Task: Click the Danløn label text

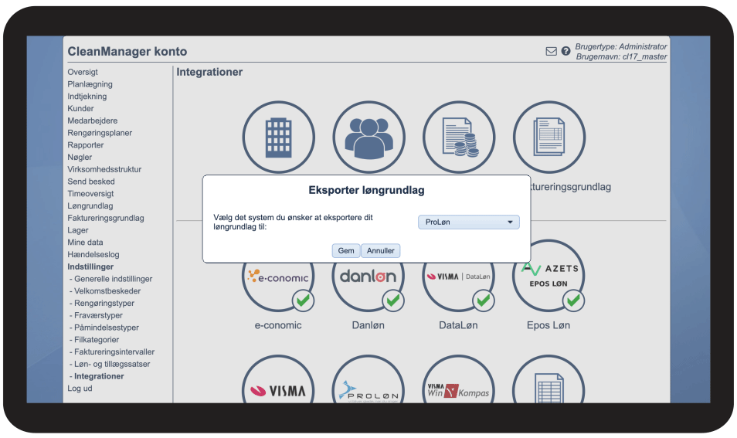Action: tap(368, 325)
